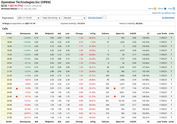Click IV value 153.20%
This screenshot has height=124, width=177.
click(146, 109)
